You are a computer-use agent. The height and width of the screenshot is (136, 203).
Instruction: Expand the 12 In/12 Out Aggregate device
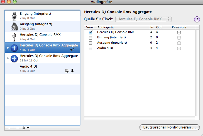coord(8,58)
